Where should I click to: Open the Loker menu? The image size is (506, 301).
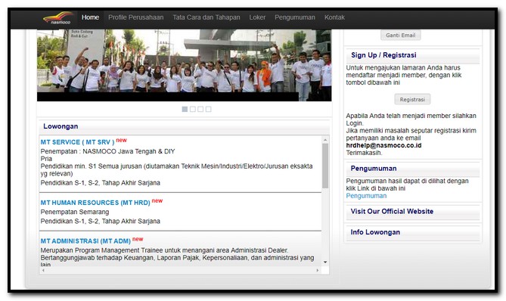pyautogui.click(x=257, y=17)
